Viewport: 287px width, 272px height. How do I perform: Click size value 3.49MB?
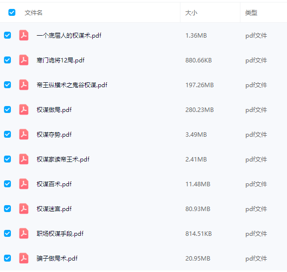point(196,134)
